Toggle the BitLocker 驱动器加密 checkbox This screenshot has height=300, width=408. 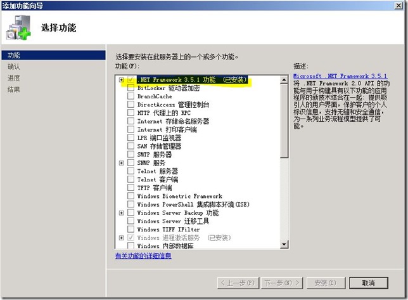[x=131, y=88]
